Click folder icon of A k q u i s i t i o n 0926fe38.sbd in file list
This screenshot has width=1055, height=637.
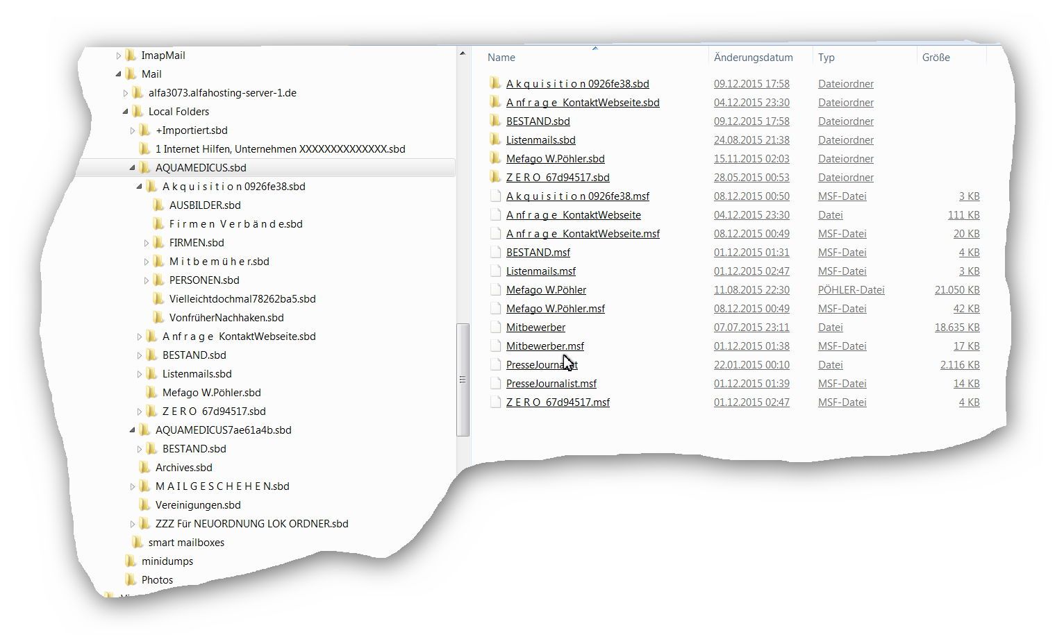pyautogui.click(x=495, y=83)
